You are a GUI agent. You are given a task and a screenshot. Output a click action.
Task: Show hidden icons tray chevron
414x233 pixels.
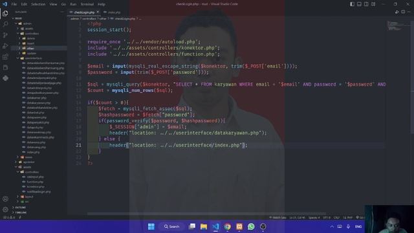(x=332, y=227)
